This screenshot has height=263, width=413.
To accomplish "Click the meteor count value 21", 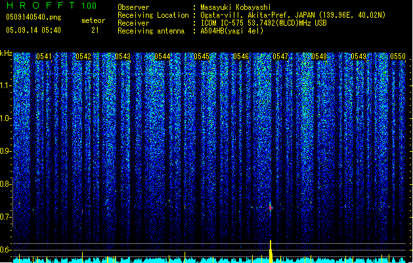I will coord(95,30).
